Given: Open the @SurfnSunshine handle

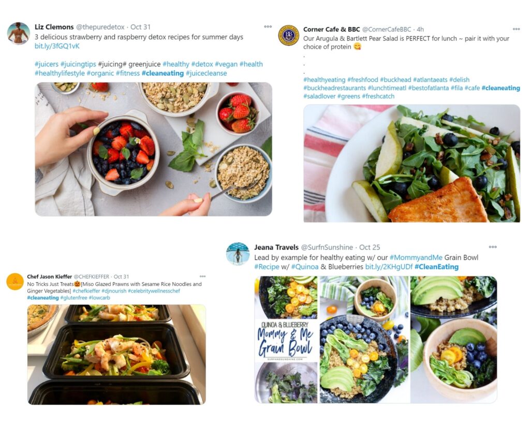Looking at the screenshot, I should [327, 247].
